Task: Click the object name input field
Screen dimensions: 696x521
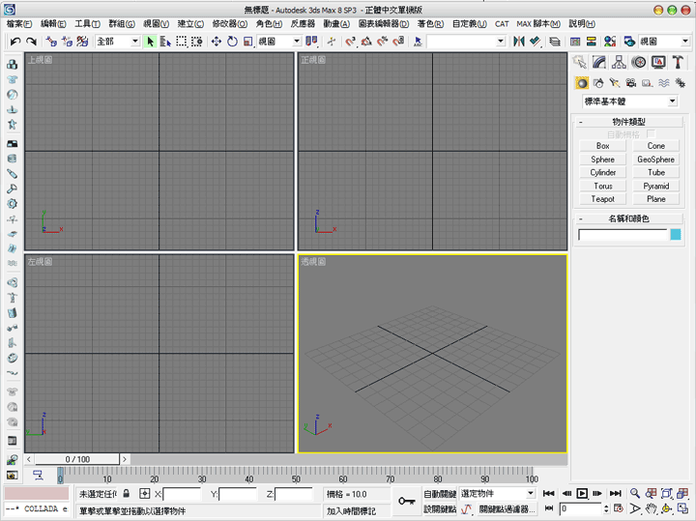Action: click(623, 234)
